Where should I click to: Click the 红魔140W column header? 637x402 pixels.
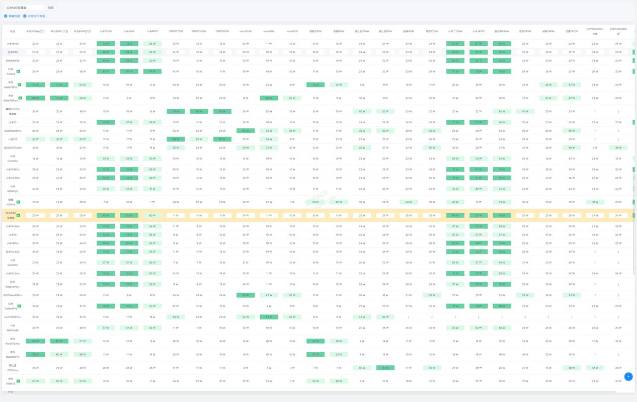pyautogui.click(x=572, y=31)
